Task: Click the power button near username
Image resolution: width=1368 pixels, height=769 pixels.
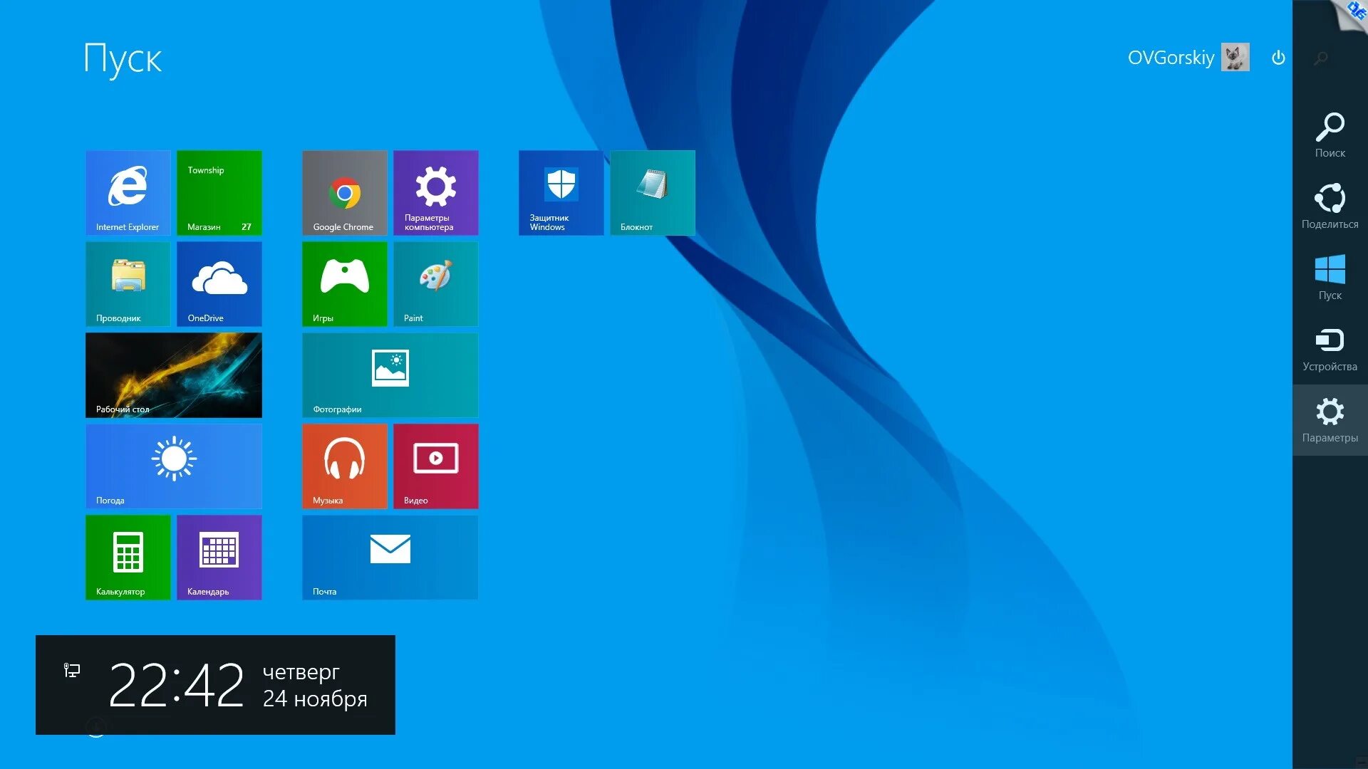Action: click(x=1279, y=58)
